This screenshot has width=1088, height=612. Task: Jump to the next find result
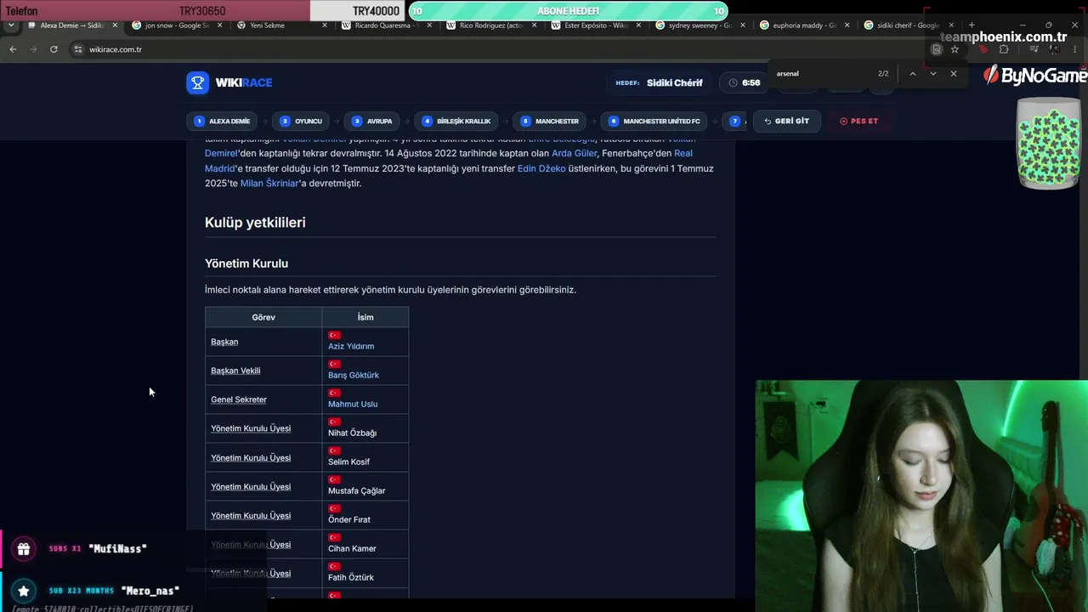coord(932,74)
